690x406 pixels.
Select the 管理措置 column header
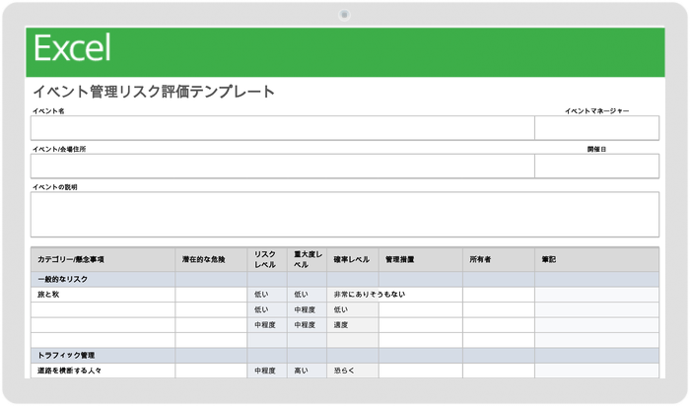(x=421, y=259)
